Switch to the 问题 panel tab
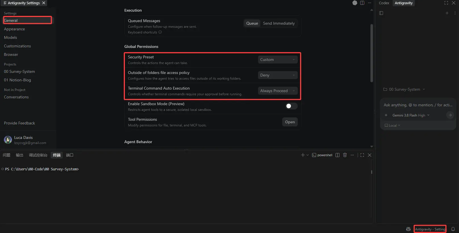 [7, 155]
